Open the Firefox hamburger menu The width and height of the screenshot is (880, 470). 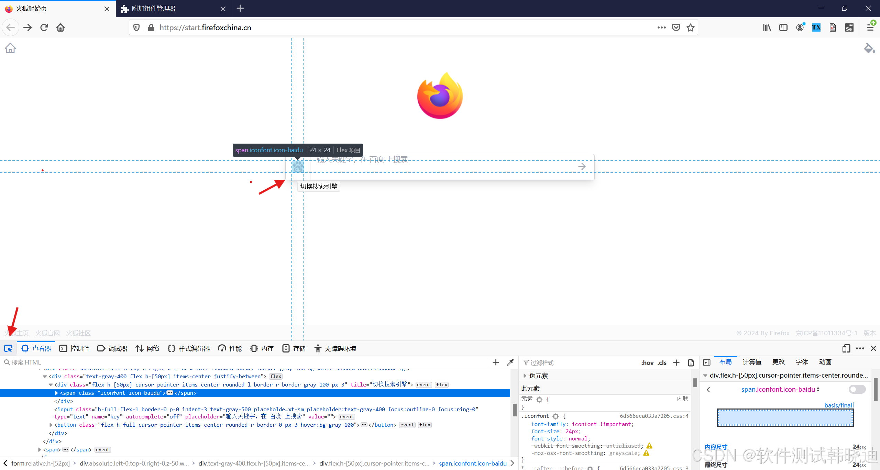870,27
